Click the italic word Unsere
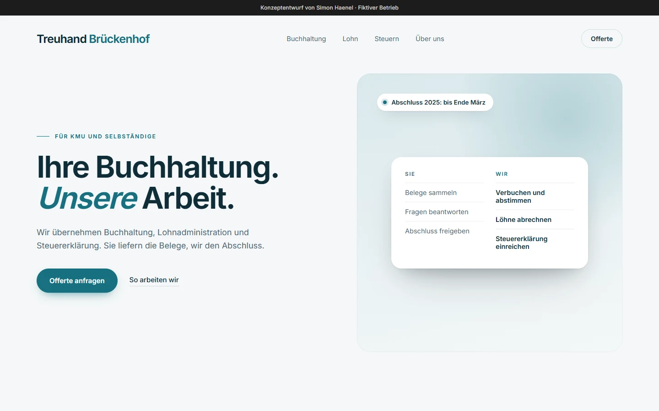Screen dimensions: 659x411 point(88,199)
